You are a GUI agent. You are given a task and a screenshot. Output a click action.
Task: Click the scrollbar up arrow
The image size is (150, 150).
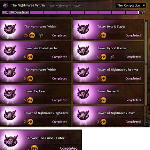coord(146,21)
